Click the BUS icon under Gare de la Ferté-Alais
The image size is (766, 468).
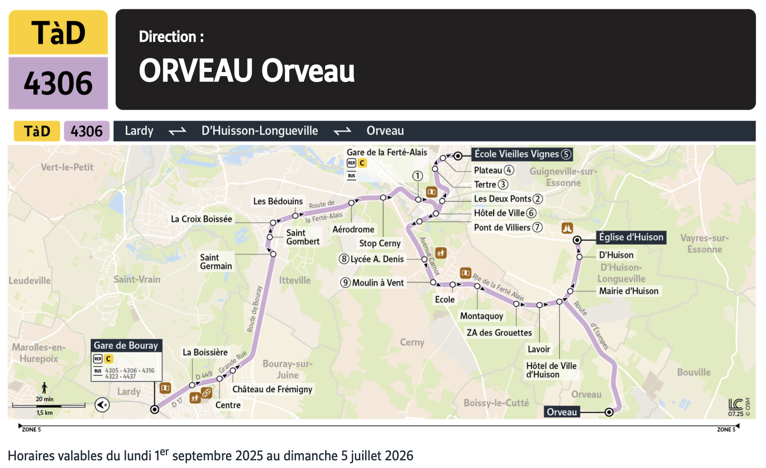351,176
